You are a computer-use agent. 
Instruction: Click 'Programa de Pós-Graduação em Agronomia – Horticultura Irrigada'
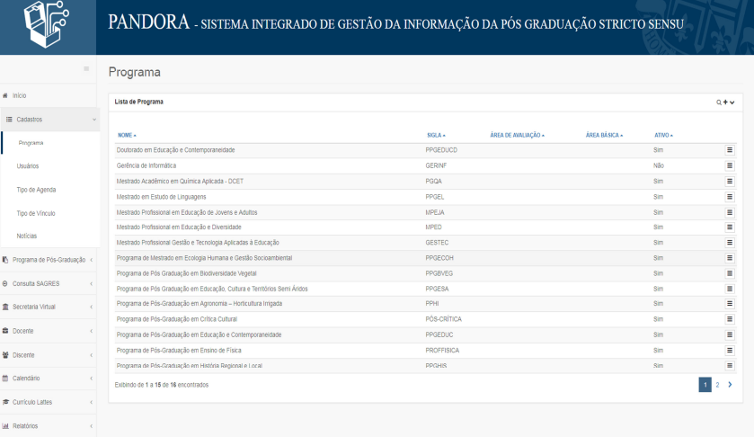[x=200, y=304]
